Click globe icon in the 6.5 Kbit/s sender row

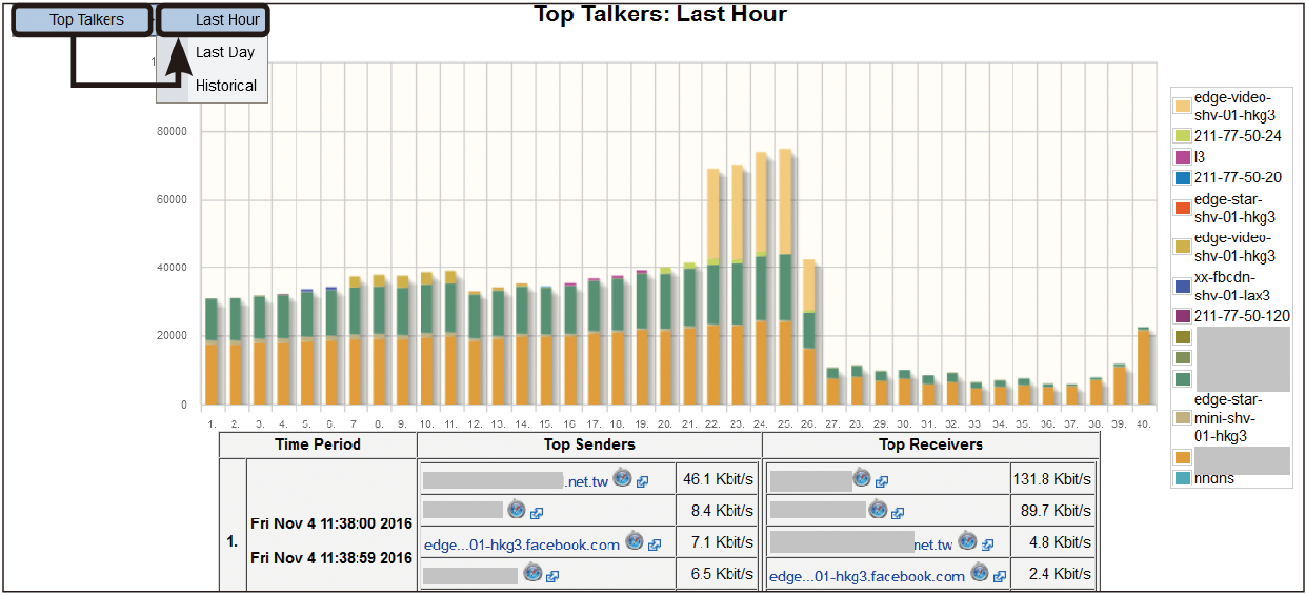(x=532, y=572)
